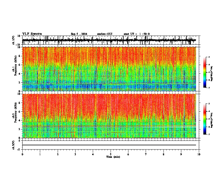The image size is (224, 173).
Task: Click the "-5" tick label of ch.3(V) panel
Action: [19, 150]
